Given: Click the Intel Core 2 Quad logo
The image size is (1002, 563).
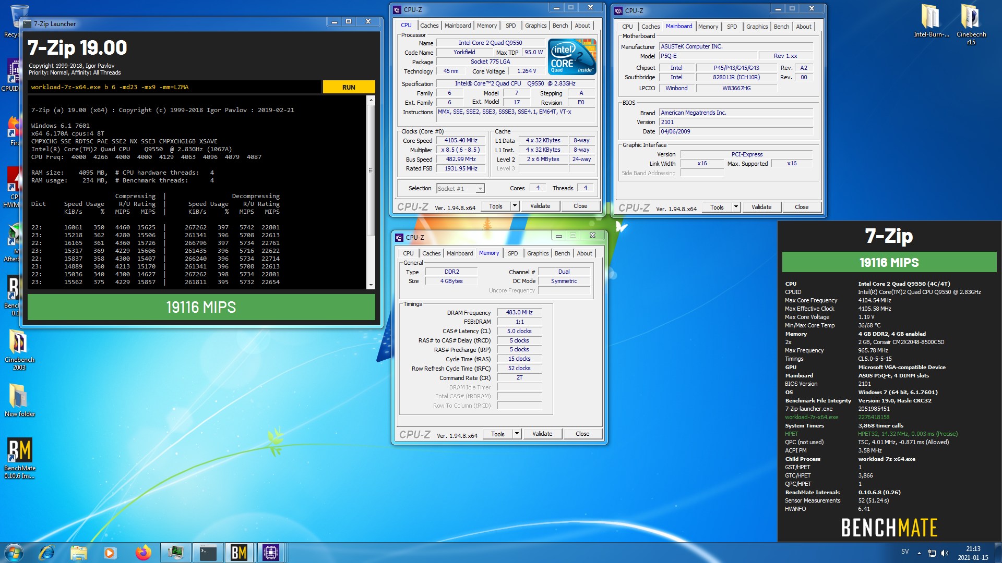Looking at the screenshot, I should [572, 56].
